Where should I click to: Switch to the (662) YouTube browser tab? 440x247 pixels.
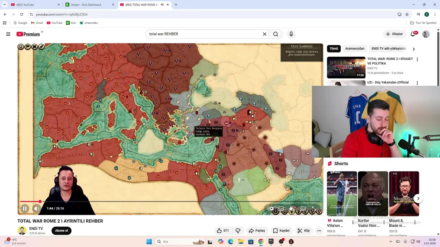coord(34,5)
